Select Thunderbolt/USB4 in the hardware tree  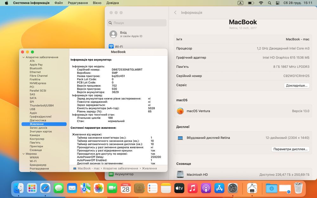point(42,105)
